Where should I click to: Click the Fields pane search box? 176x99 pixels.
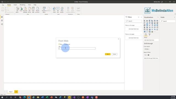(168, 21)
